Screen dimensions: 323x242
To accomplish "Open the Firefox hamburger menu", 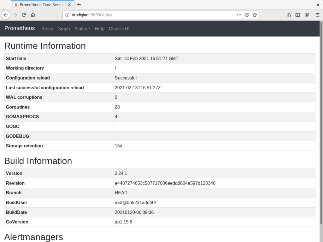I will click(x=318, y=15).
